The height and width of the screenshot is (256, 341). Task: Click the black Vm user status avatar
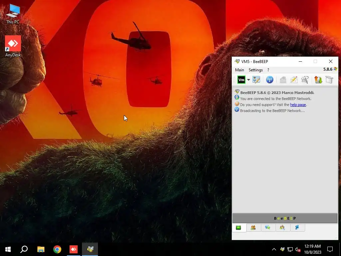[x=241, y=80]
